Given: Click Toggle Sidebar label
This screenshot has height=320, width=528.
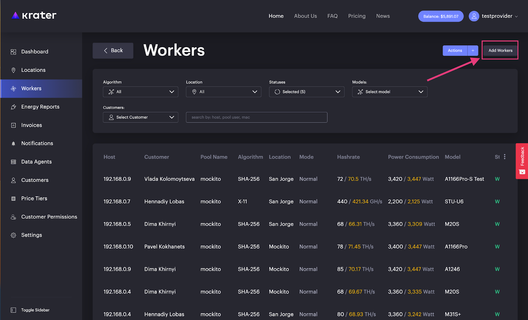Looking at the screenshot, I should coord(35,310).
